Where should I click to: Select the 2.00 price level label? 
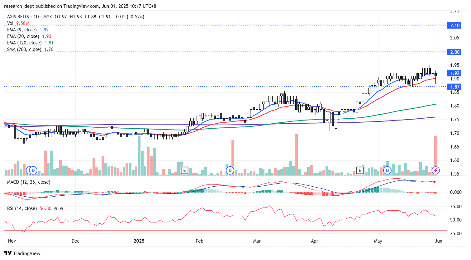(455, 52)
